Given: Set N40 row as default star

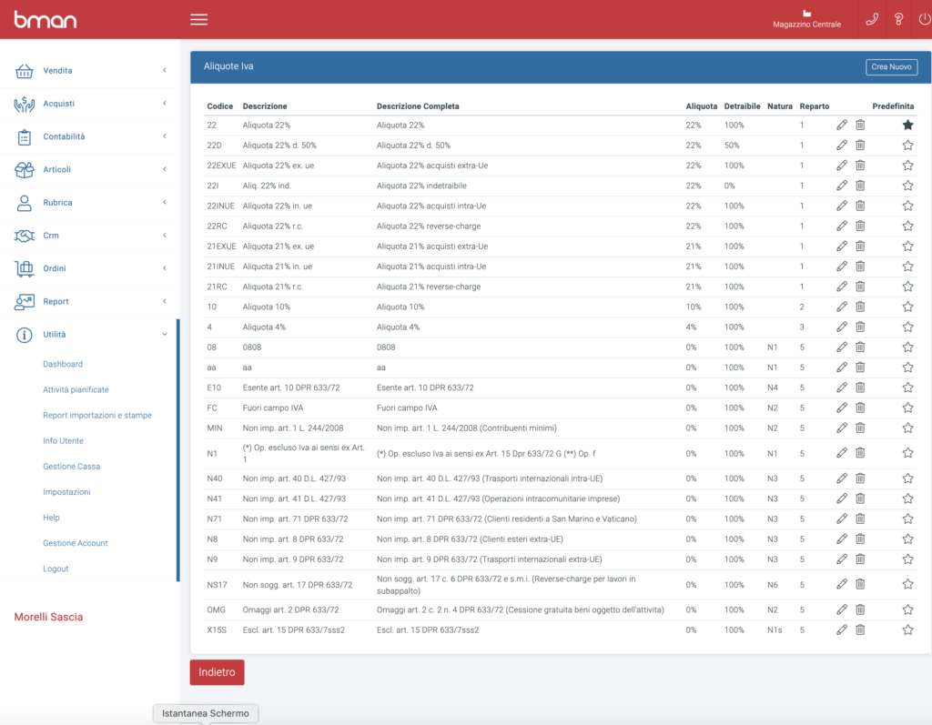Looking at the screenshot, I should (x=907, y=478).
